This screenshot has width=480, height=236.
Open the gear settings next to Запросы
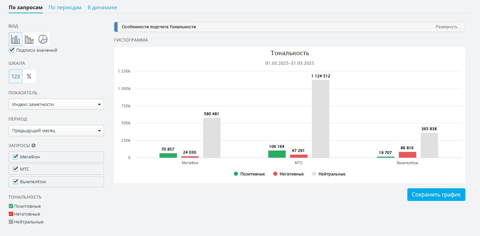[33, 145]
